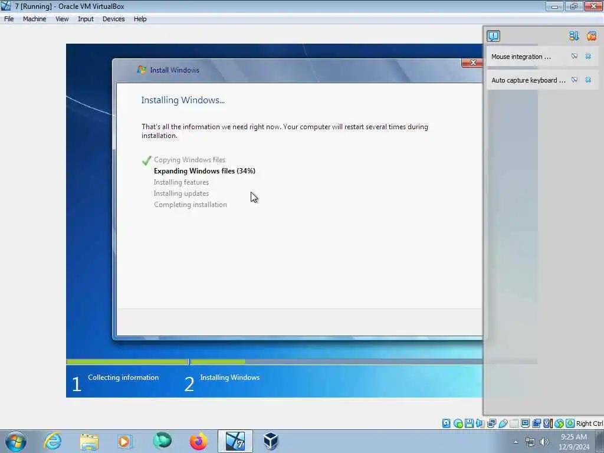Image resolution: width=604 pixels, height=453 pixels.
Task: Click the floppy disk status icon
Action: point(469,424)
